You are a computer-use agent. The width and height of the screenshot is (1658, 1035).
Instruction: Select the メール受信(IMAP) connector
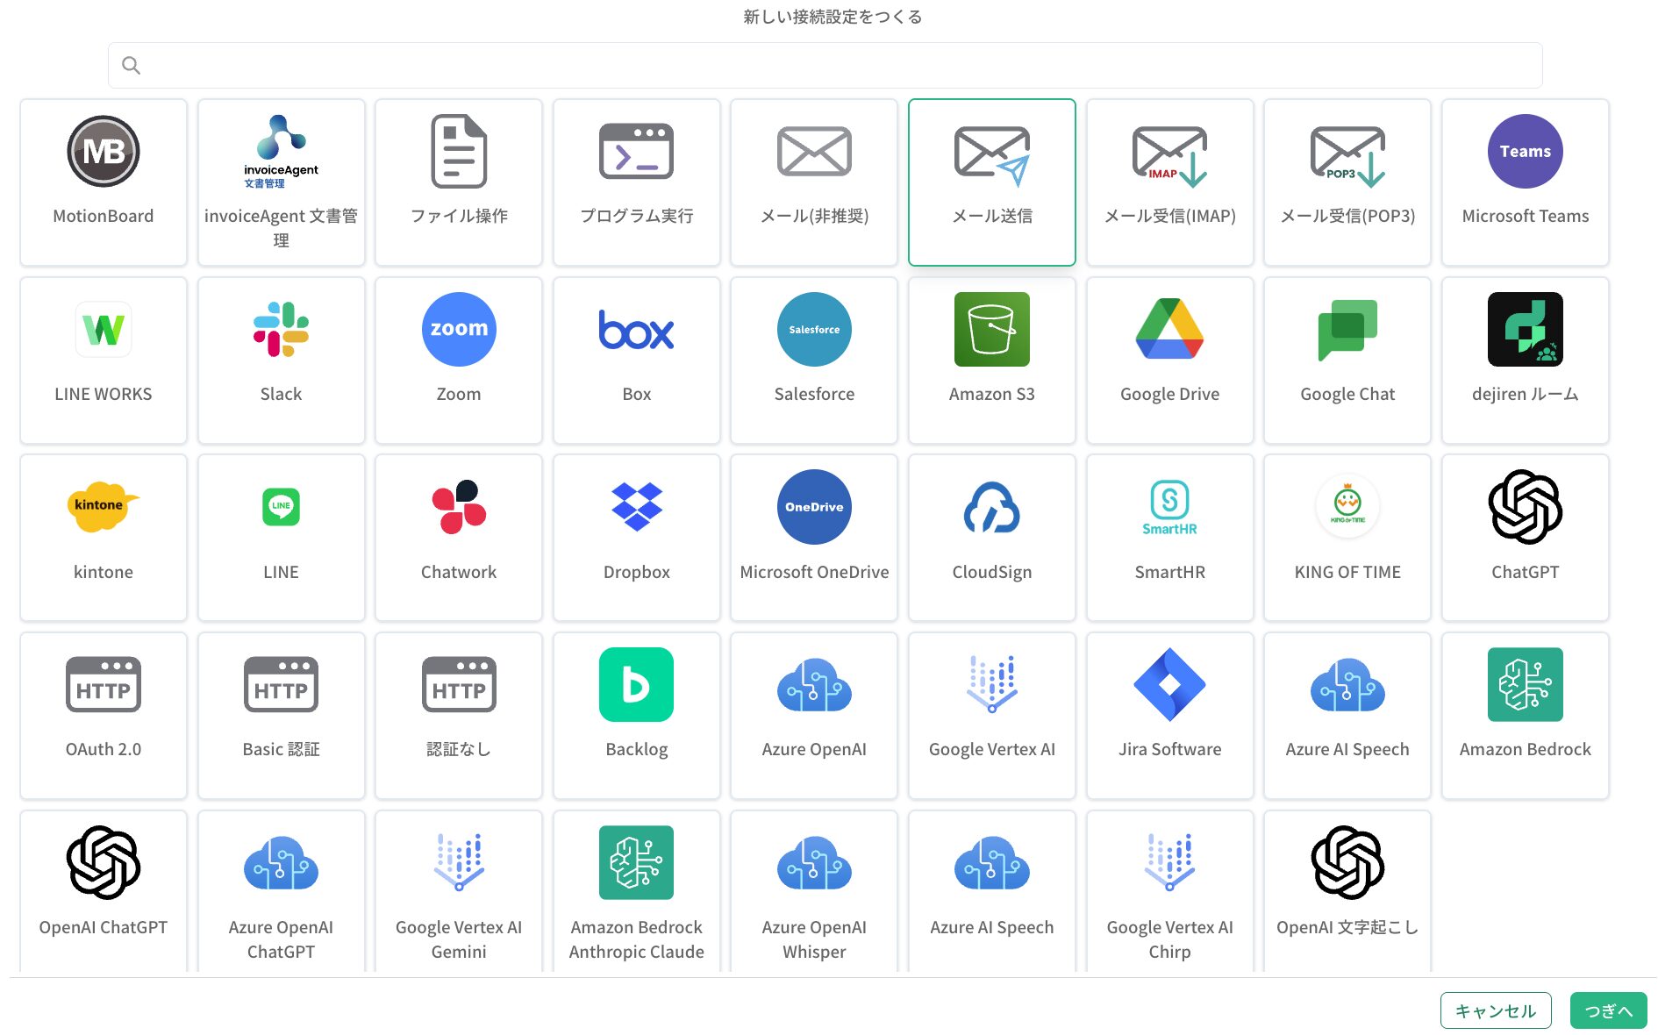point(1169,182)
